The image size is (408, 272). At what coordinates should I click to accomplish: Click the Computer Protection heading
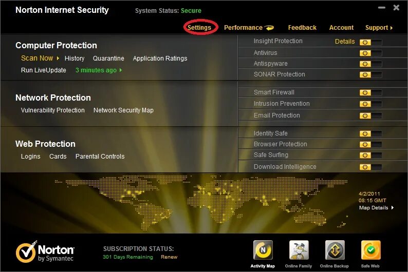pyautogui.click(x=56, y=46)
